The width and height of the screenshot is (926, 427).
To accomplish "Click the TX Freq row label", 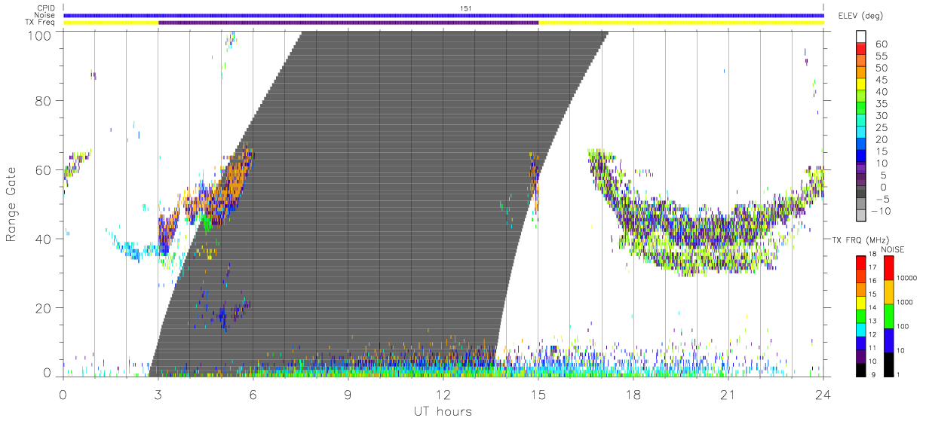I will click(x=41, y=23).
